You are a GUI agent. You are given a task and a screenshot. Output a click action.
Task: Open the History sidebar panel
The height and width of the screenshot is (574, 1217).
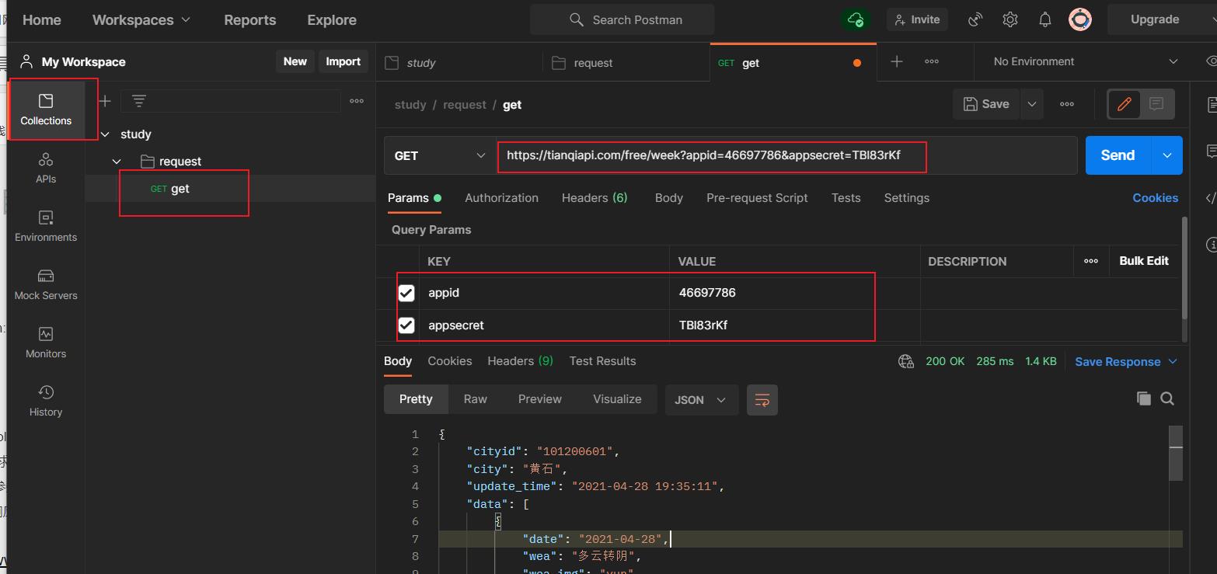click(x=46, y=402)
